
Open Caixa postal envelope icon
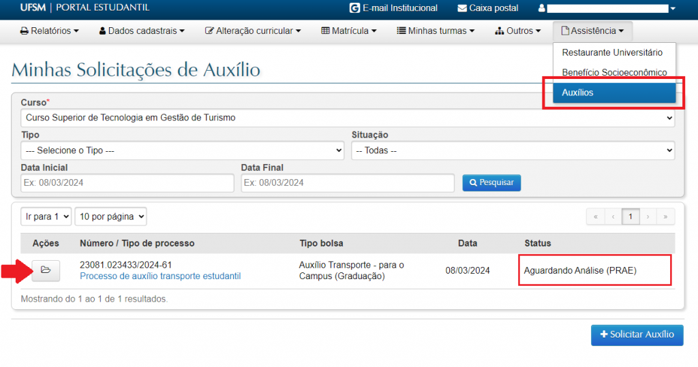click(462, 8)
